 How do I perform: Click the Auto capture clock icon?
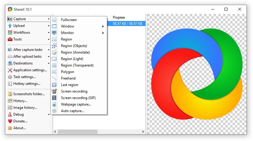click(54, 111)
